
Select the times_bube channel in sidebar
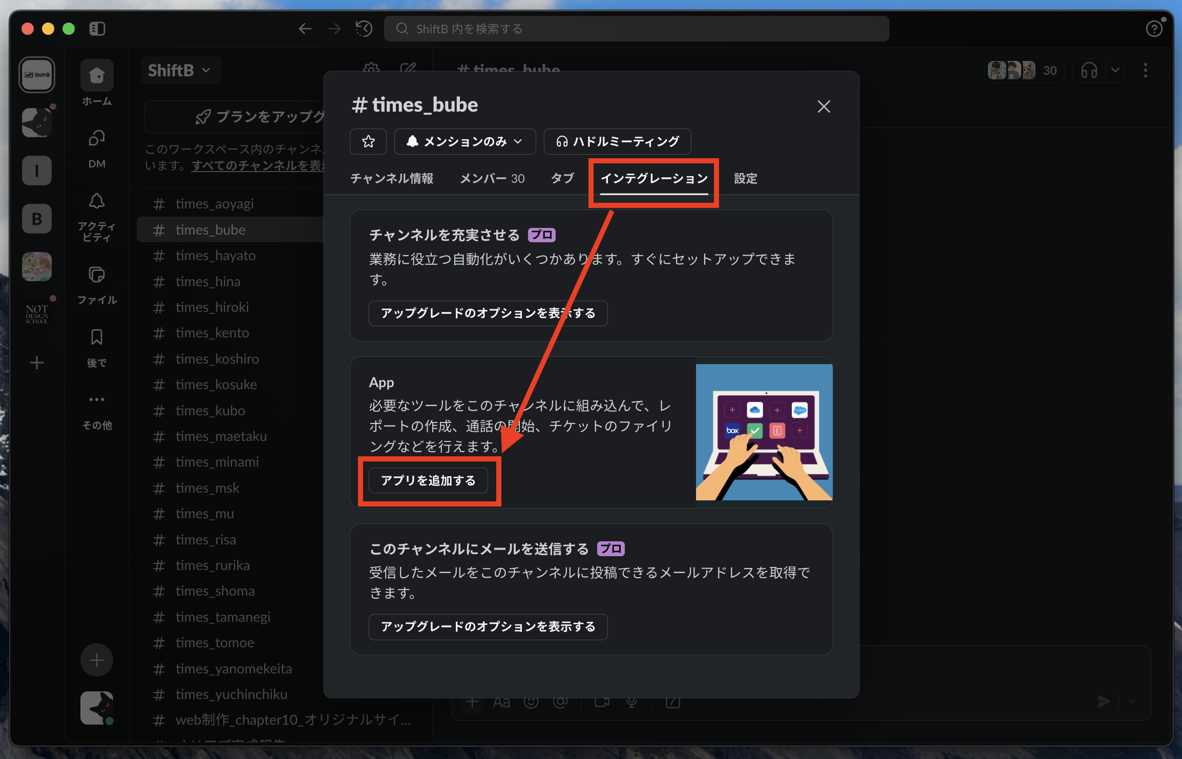click(230, 230)
